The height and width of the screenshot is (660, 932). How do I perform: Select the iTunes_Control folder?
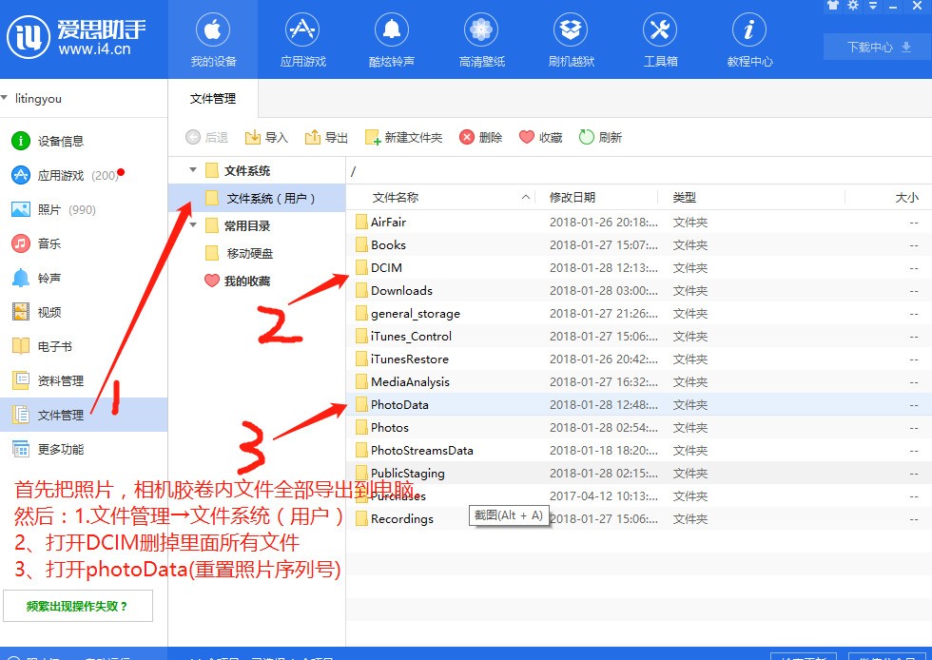pos(639,337)
